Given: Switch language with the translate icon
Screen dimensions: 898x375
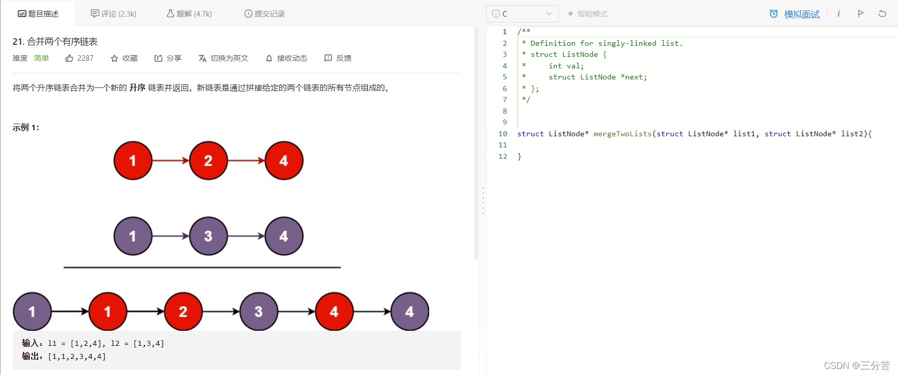Looking at the screenshot, I should click(x=202, y=58).
